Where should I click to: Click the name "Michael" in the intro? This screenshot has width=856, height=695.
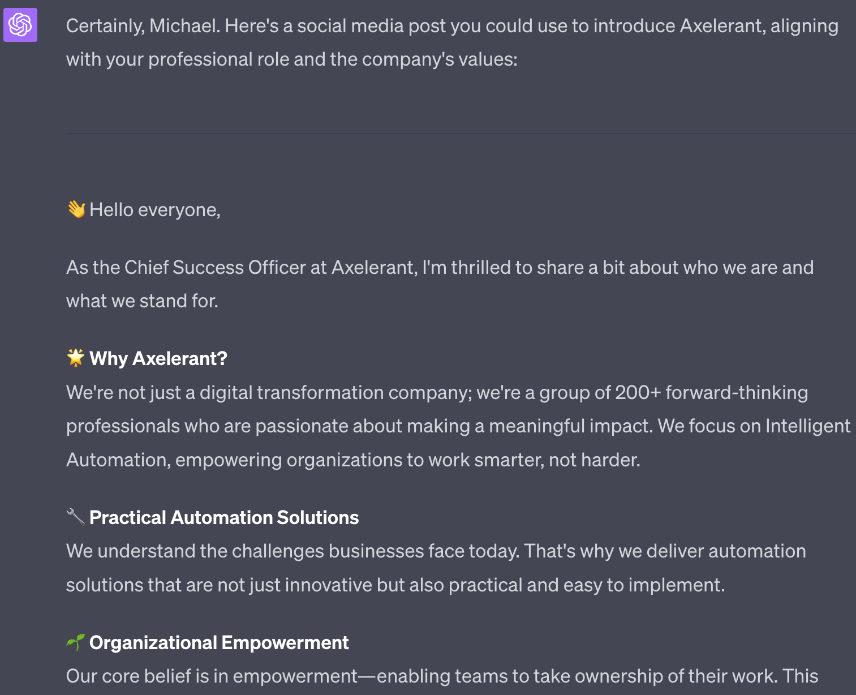[x=184, y=26]
